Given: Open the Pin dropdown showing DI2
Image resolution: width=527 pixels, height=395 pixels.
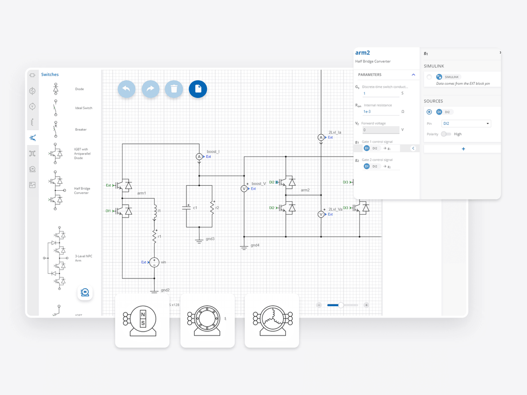Looking at the screenshot, I should [466, 123].
